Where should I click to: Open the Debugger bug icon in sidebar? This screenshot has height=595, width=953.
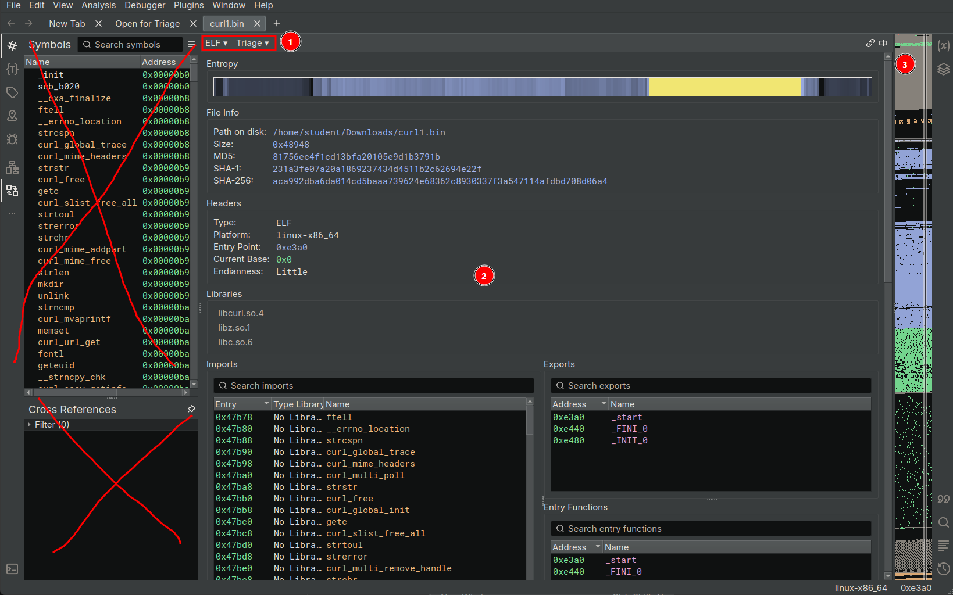tap(12, 139)
